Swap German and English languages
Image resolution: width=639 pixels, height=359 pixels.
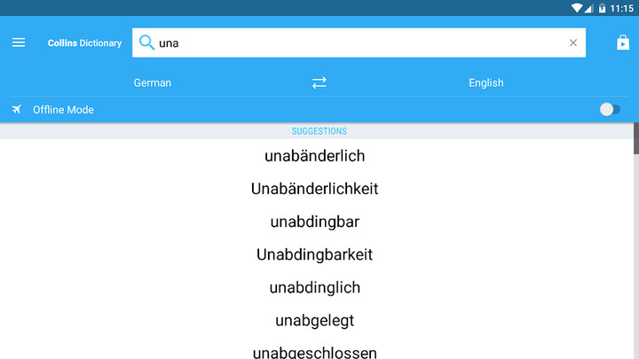click(319, 82)
